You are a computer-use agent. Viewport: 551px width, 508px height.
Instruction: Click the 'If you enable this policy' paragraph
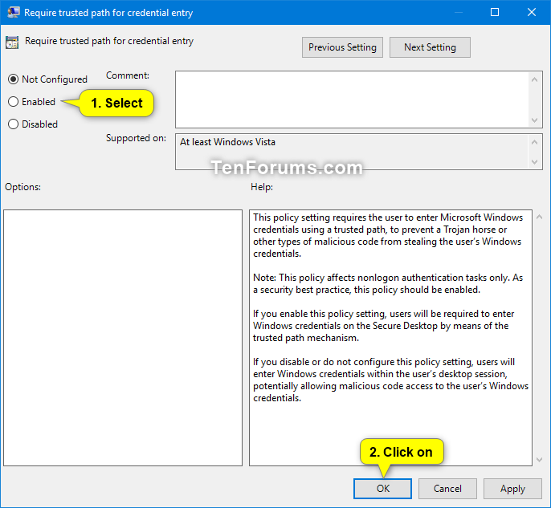383,326
